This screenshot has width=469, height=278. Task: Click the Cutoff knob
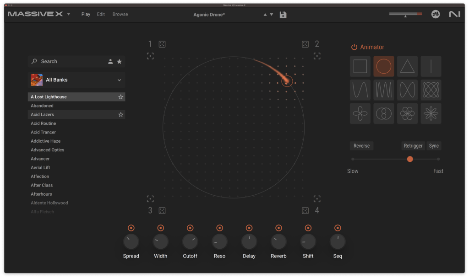click(190, 241)
